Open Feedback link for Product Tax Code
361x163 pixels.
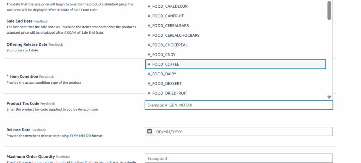tap(48, 104)
